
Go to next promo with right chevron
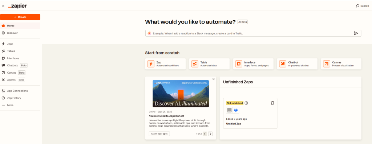click(x=210, y=134)
